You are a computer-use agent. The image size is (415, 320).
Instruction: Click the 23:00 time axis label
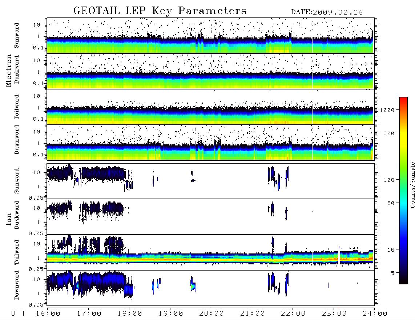click(334, 313)
